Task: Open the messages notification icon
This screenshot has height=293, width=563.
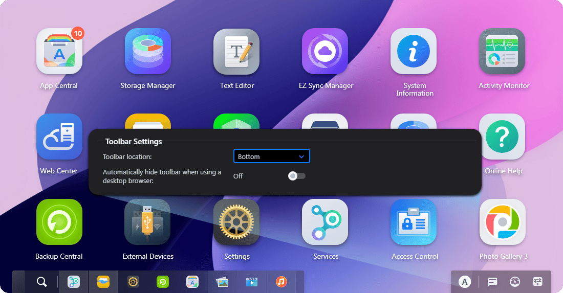Action: point(492,282)
